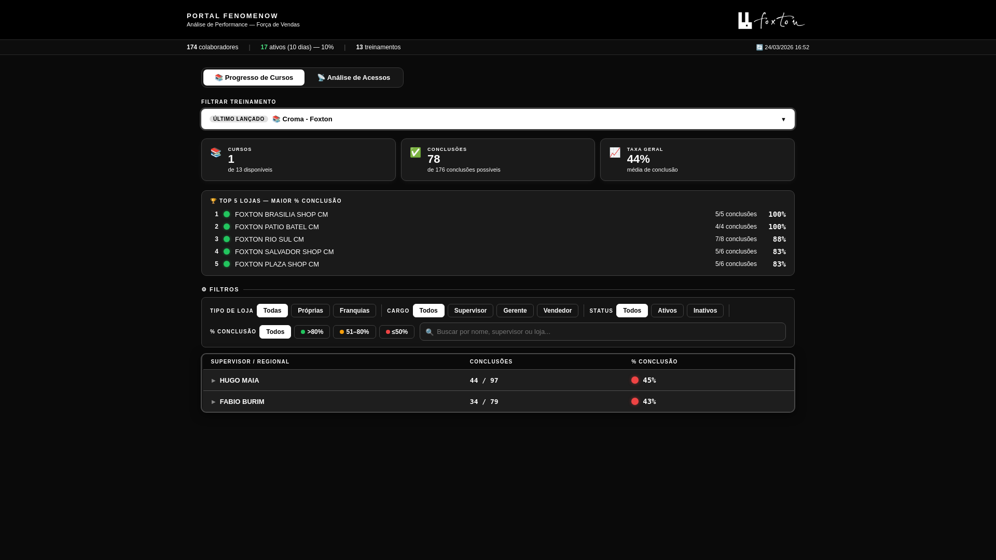The height and width of the screenshot is (560, 996).
Task: Click the 88% percentage in Top 5
Action: [779, 239]
